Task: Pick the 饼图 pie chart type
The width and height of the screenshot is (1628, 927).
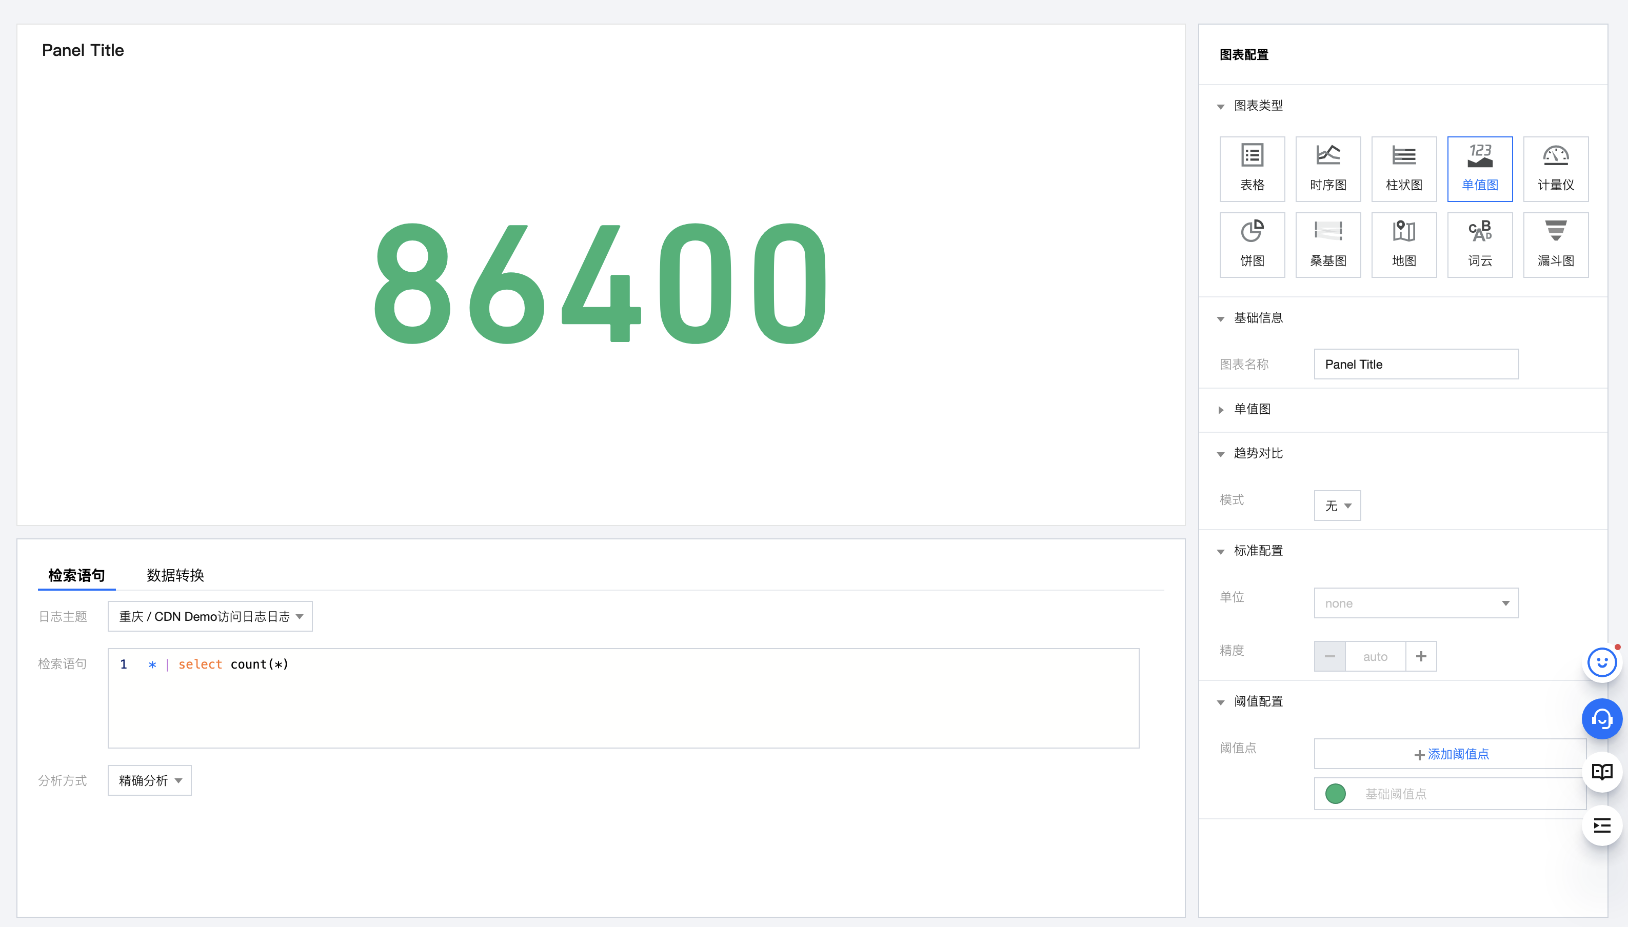Action: [1252, 245]
